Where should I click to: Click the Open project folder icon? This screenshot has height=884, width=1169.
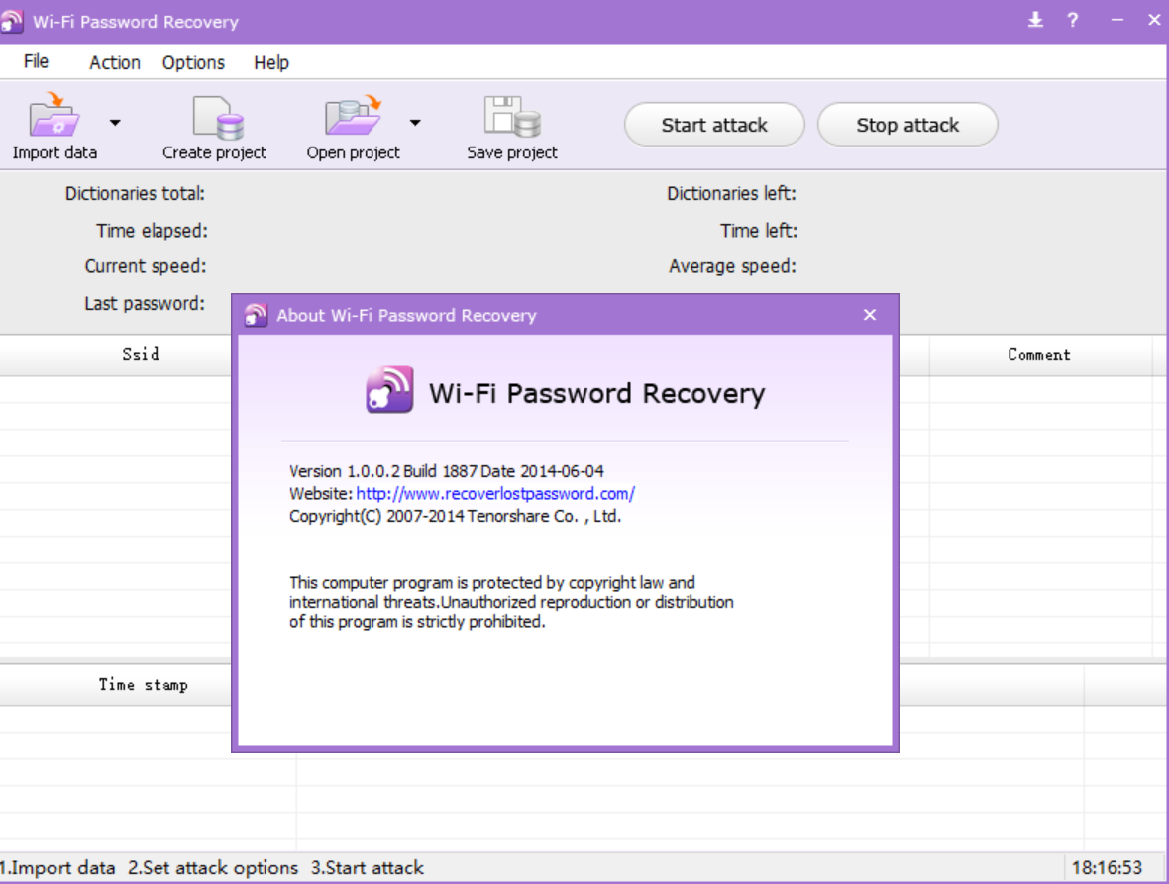(354, 115)
